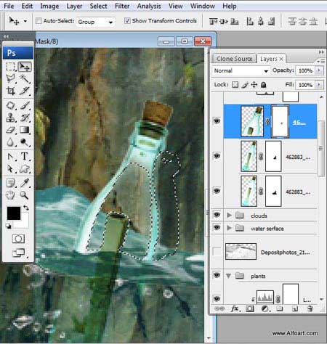Open the Opacity slider arrow
This screenshot has width=327, height=344.
click(319, 70)
